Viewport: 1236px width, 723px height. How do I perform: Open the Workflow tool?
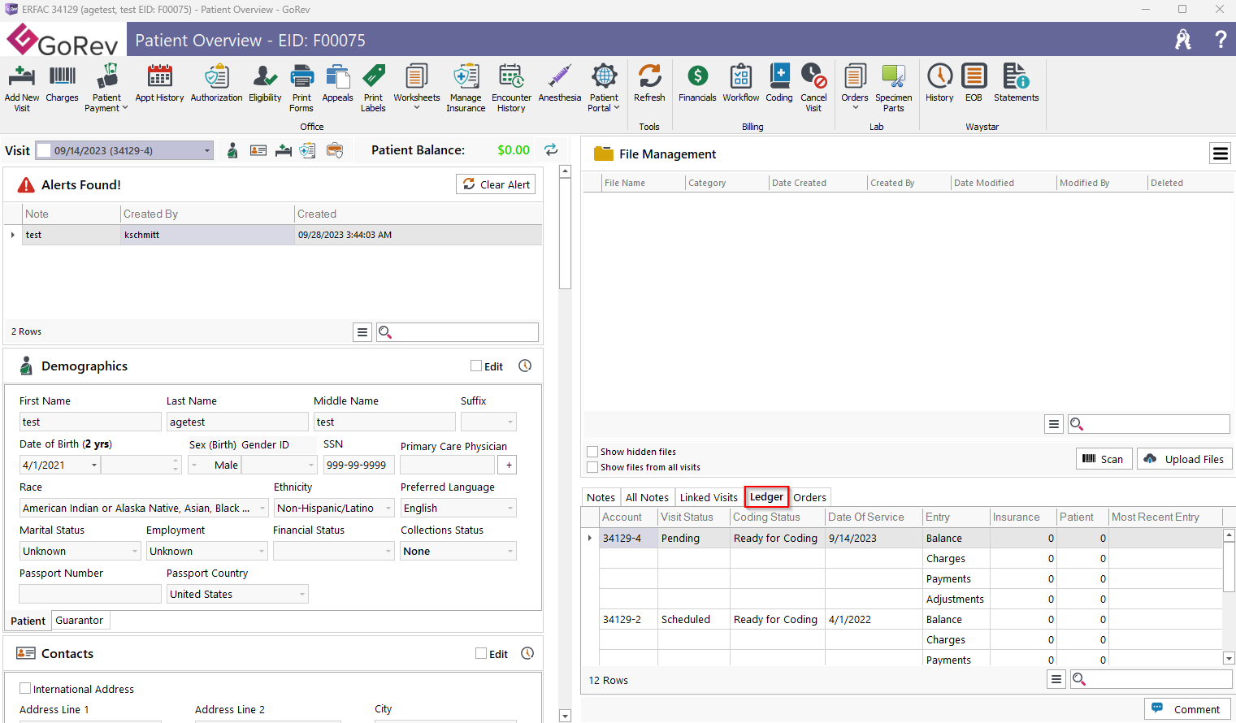(x=741, y=84)
